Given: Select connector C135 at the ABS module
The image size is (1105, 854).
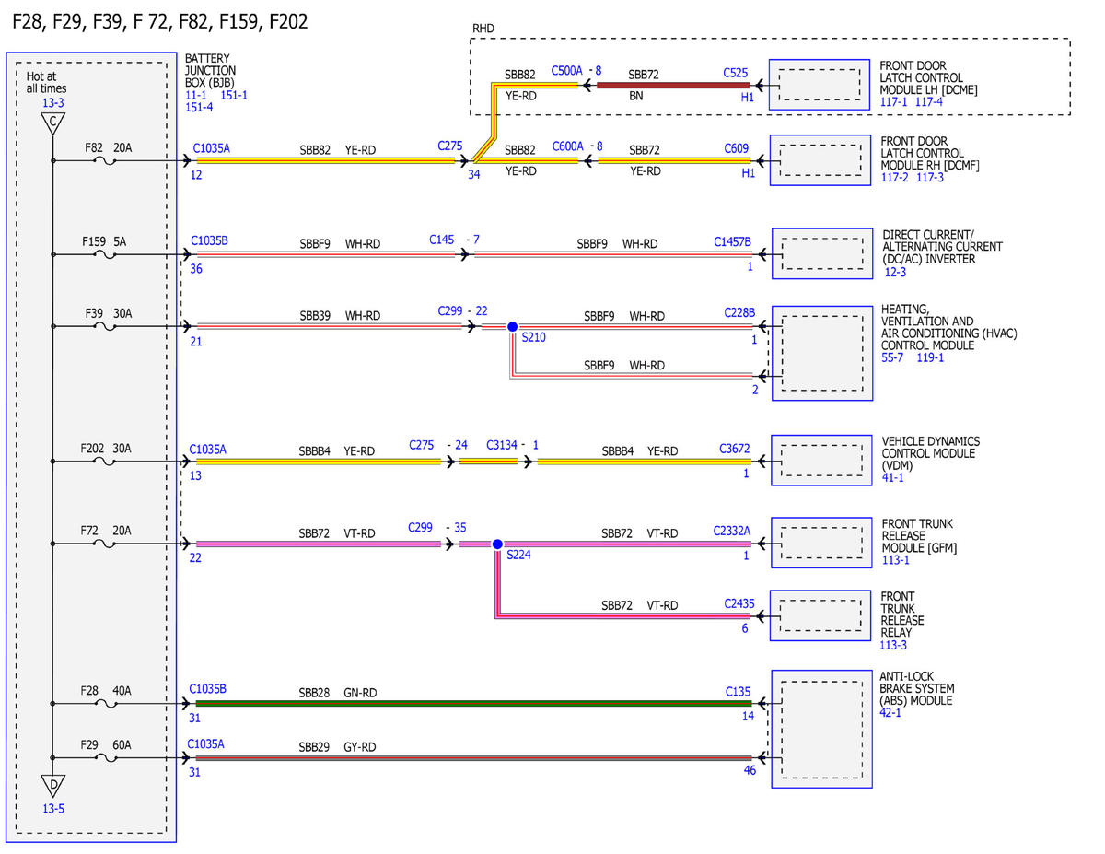Looking at the screenshot, I should (x=739, y=691).
